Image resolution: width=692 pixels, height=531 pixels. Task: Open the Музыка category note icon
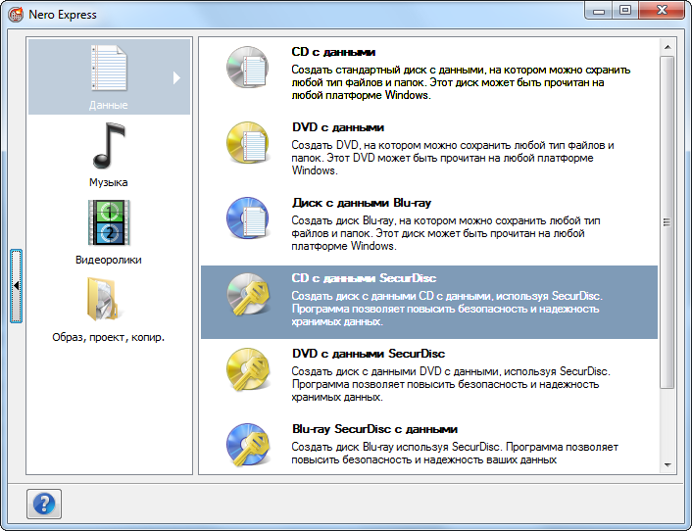click(109, 146)
